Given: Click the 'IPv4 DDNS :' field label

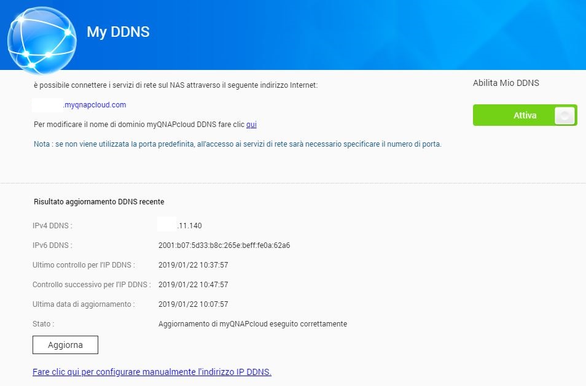Looking at the screenshot, I should [x=52, y=226].
